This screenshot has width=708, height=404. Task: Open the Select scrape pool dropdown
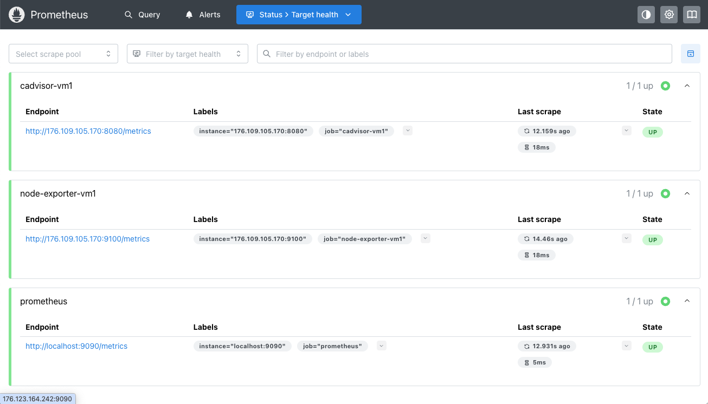click(x=63, y=54)
